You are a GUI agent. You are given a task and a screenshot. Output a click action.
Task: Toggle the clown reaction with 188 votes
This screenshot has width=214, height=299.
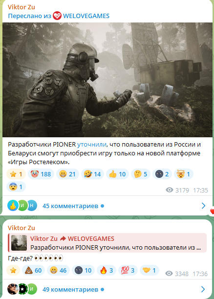(41, 174)
